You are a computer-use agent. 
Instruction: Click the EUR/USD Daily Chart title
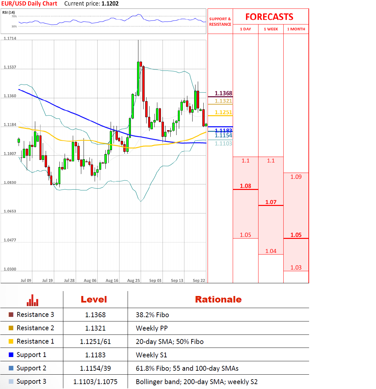[x=29, y=4]
